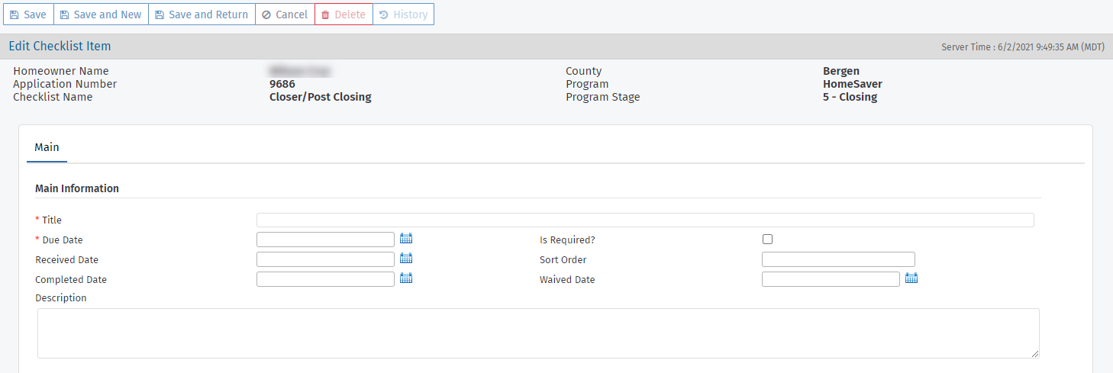Click the 5 - Closing stage value
The image size is (1113, 373).
pyautogui.click(x=850, y=97)
